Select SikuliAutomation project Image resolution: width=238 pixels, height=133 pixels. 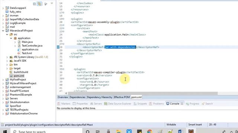point(19,102)
